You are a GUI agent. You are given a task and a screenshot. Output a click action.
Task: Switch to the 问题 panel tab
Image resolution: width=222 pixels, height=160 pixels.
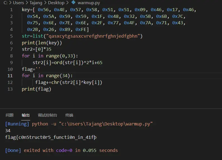[9, 115]
